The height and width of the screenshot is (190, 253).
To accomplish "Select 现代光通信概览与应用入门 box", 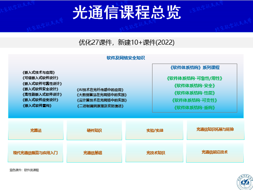I will (x=35, y=153).
